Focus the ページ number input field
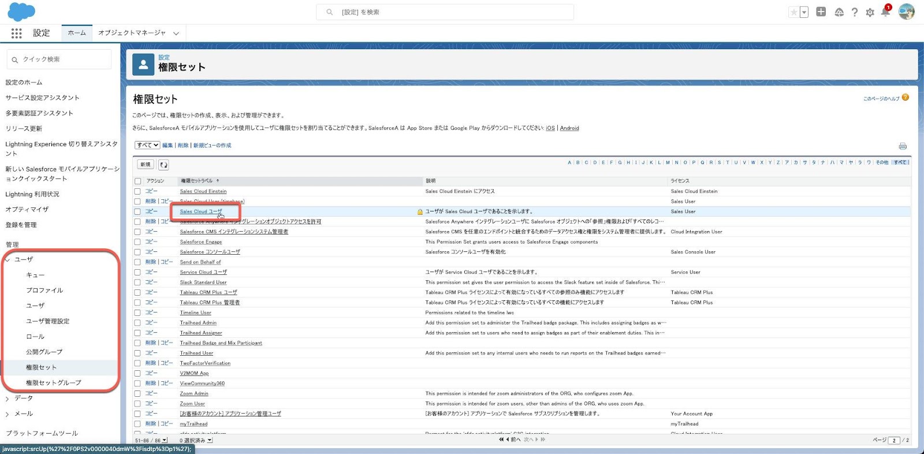The image size is (924, 454). click(x=894, y=440)
